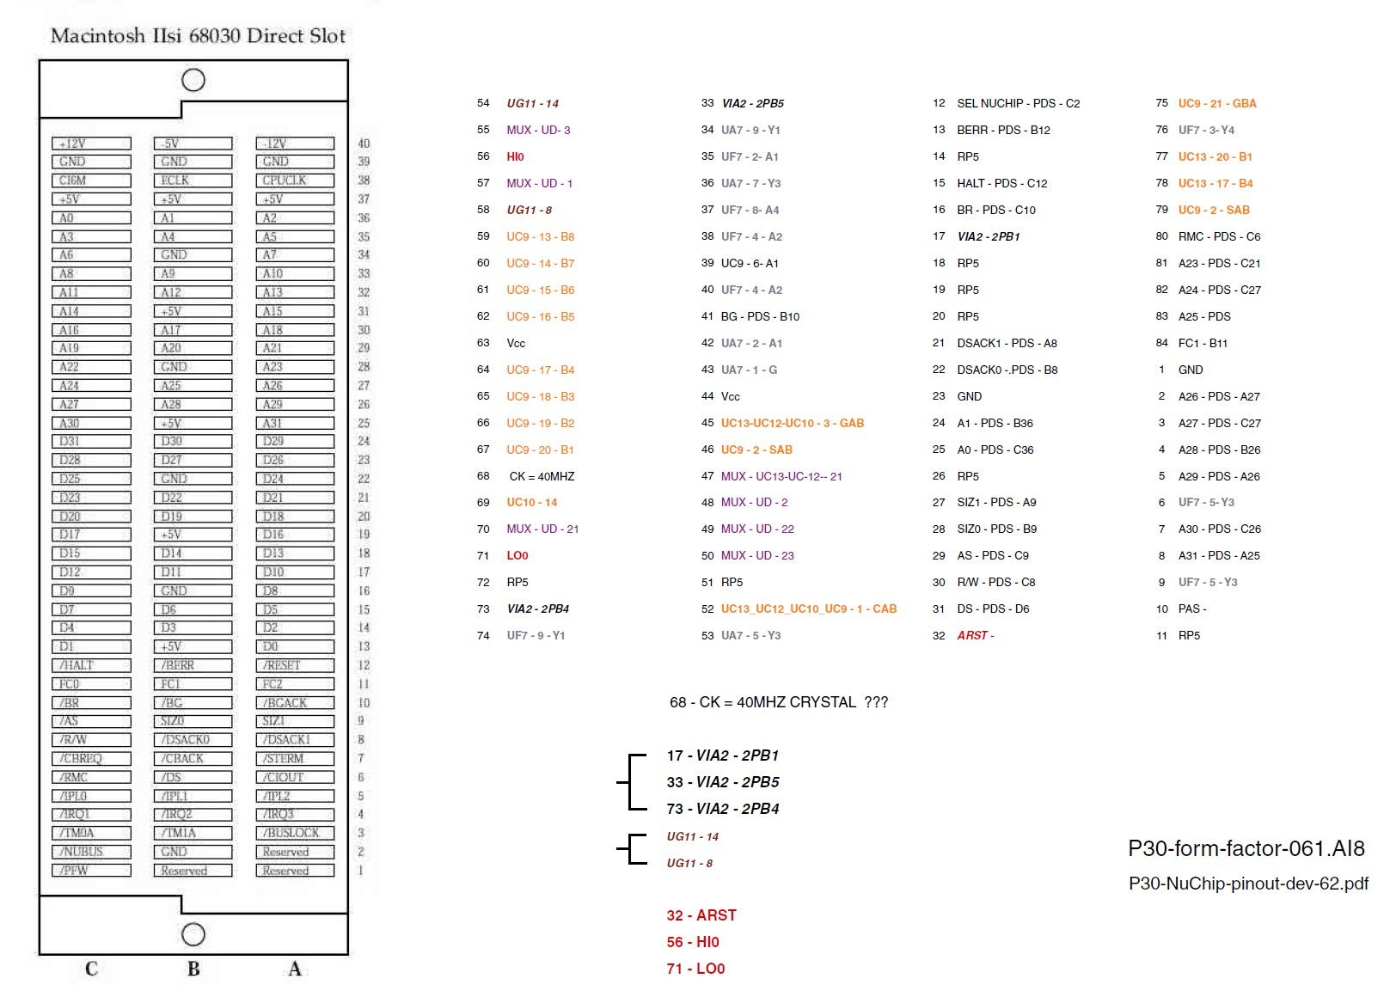Select the red "71 - LO0" note
Screen dimensions: 1390x997
tap(695, 969)
